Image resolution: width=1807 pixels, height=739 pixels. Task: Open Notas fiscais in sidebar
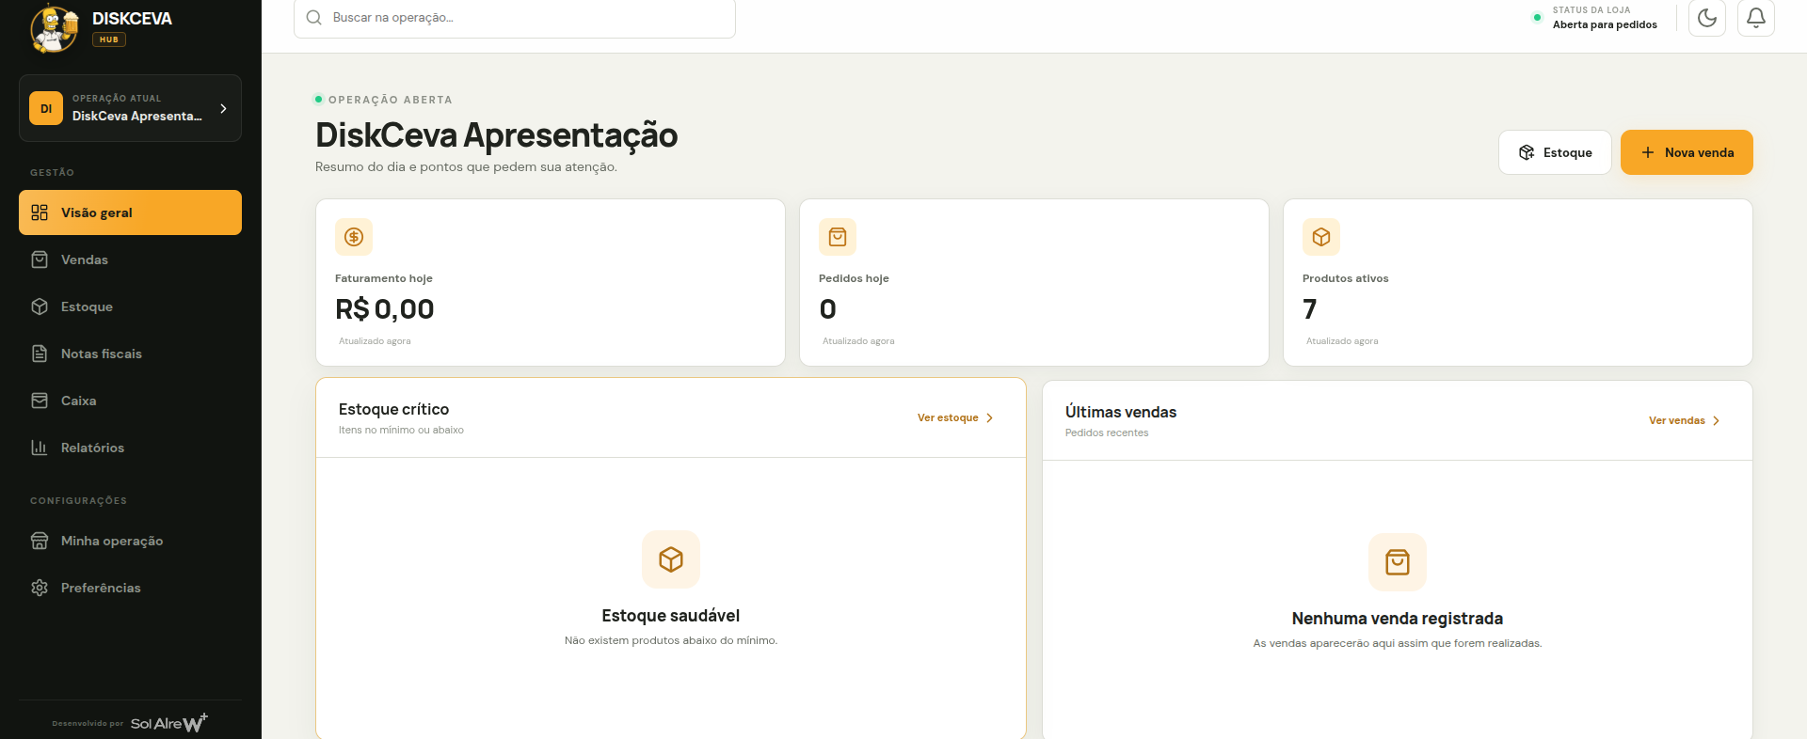coord(130,354)
